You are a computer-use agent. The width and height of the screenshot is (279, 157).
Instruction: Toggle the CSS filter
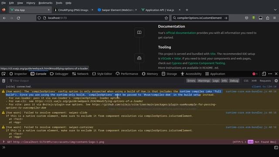246,81
